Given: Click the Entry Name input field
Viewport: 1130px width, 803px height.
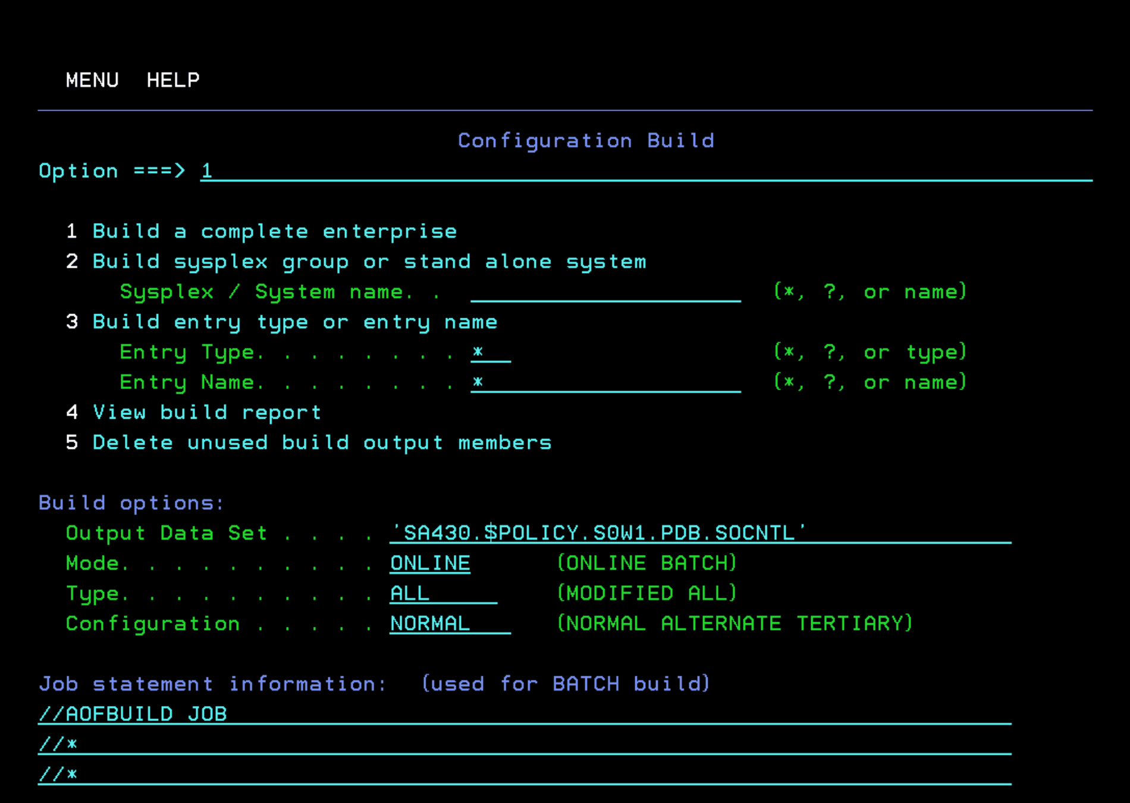Looking at the screenshot, I should pyautogui.click(x=605, y=382).
